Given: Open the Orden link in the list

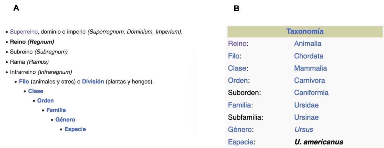Looking at the screenshot, I should [45, 101].
